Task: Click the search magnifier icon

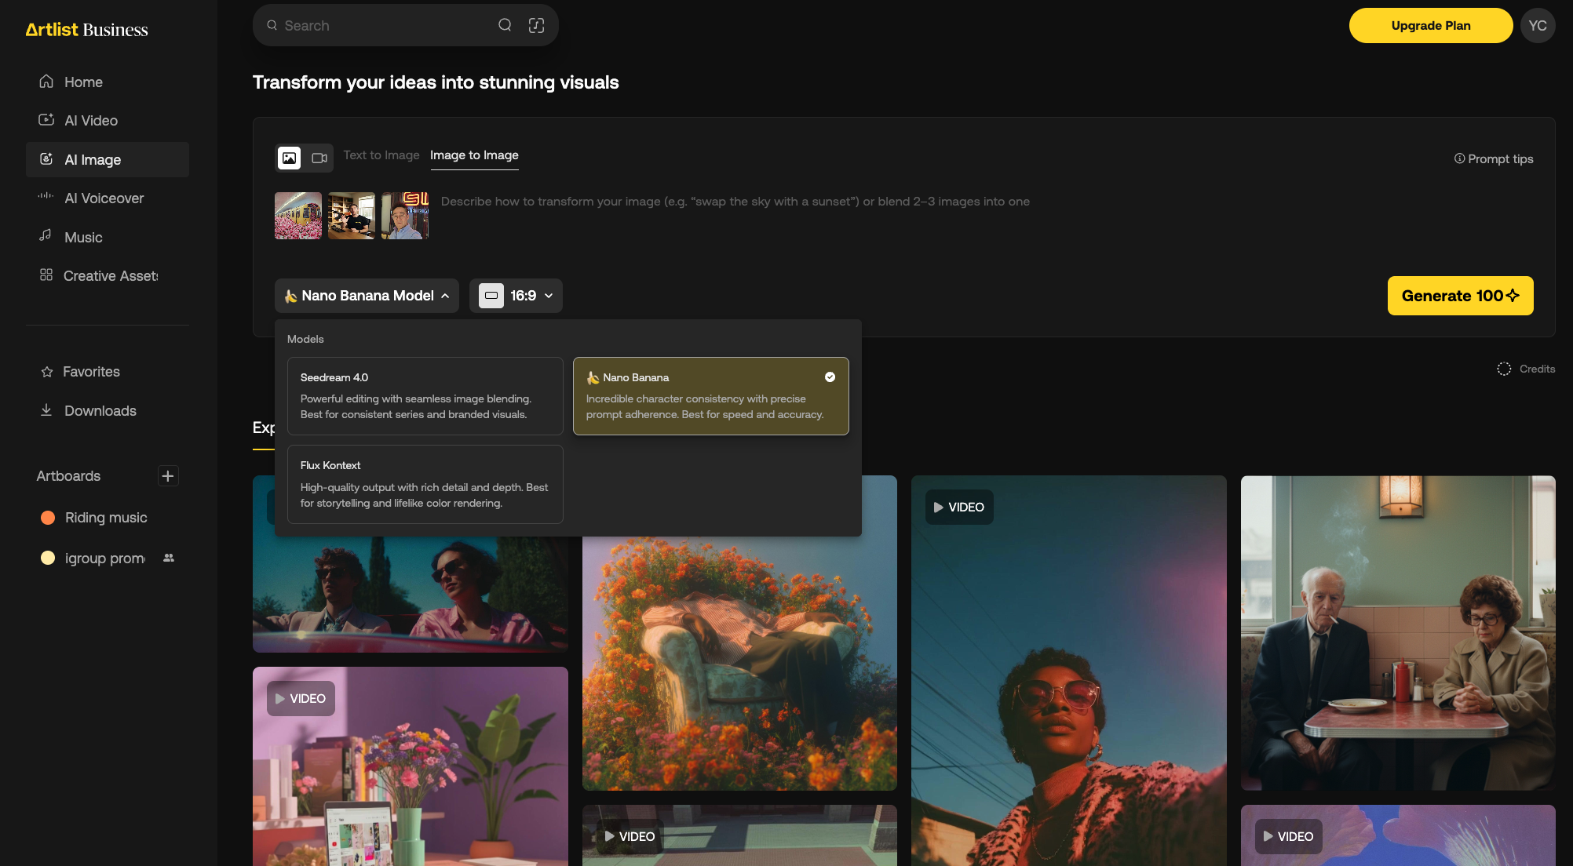Action: click(505, 25)
